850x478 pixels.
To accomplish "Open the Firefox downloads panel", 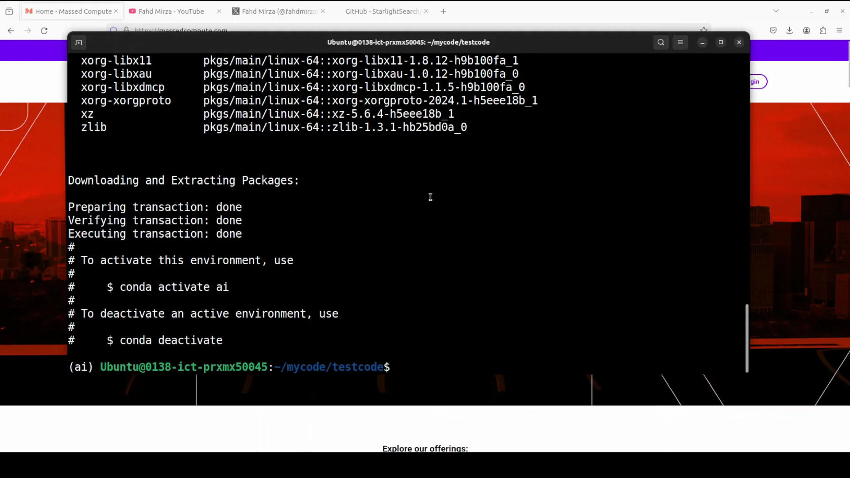I will (x=790, y=31).
